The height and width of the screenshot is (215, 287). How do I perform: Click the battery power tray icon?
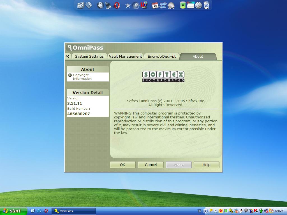(x=251, y=211)
